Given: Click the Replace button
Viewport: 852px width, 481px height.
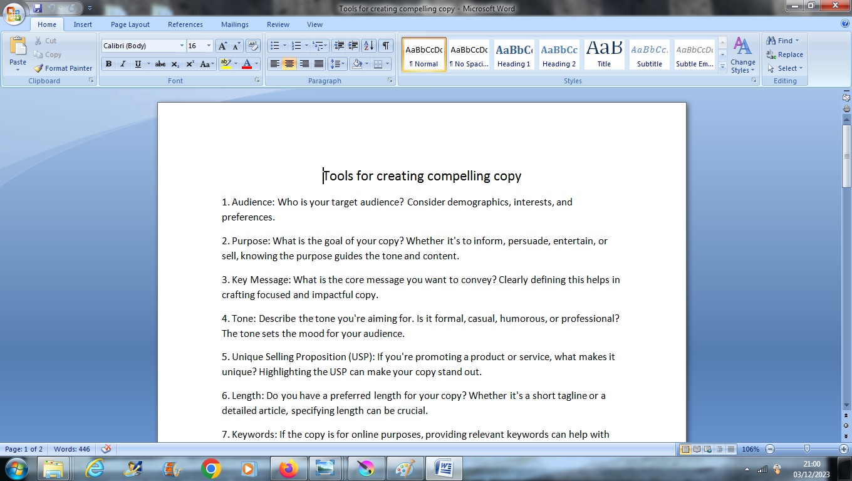Looking at the screenshot, I should (x=785, y=54).
